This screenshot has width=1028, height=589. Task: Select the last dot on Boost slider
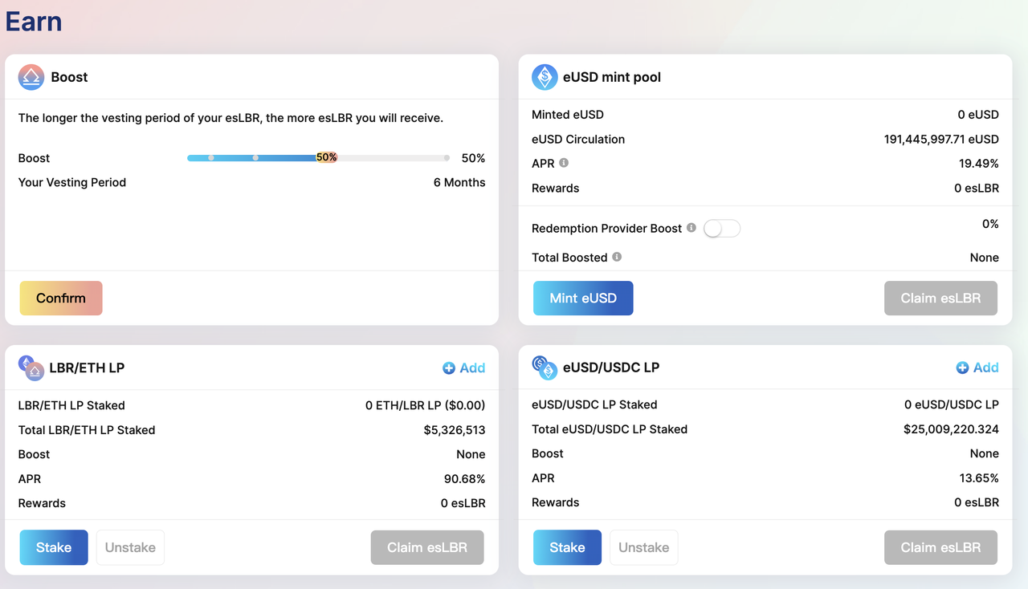[447, 158]
